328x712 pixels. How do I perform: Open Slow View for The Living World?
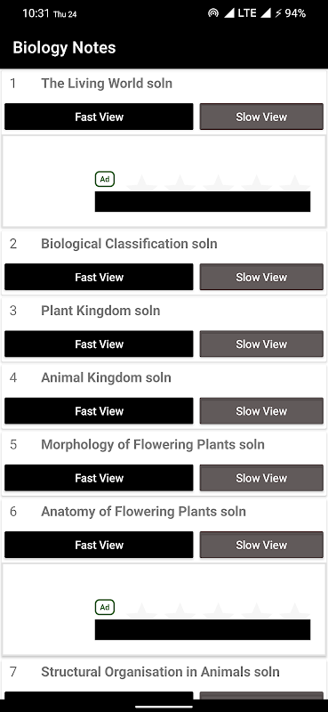click(x=261, y=117)
